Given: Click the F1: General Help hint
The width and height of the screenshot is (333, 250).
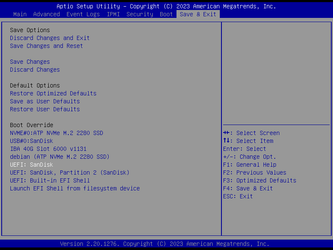Looking at the screenshot, I should coord(249,165).
